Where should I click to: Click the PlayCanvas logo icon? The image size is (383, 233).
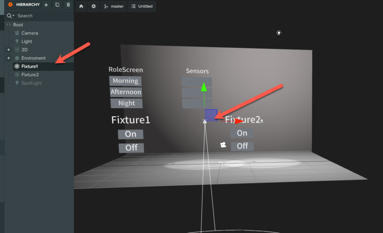tap(10, 5)
